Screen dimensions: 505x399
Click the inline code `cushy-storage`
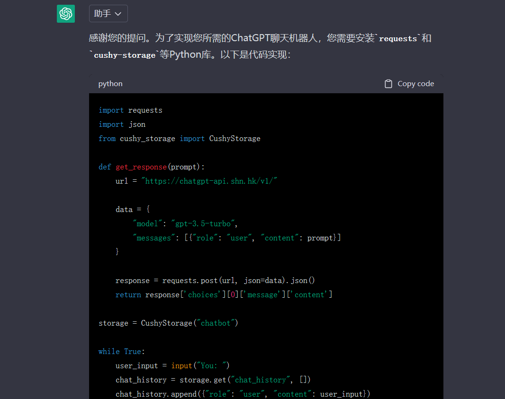coord(124,55)
